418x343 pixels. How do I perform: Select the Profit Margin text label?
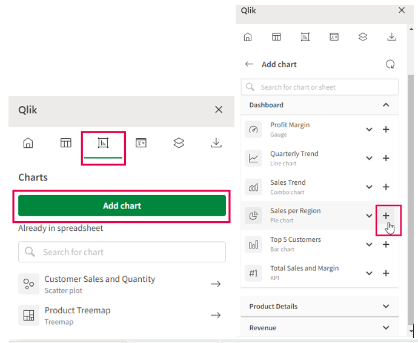(x=290, y=125)
